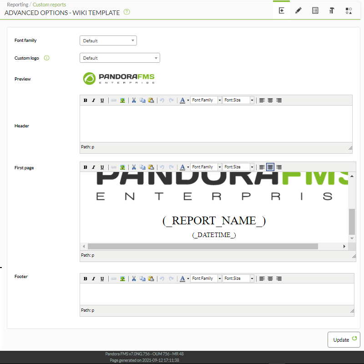Align center in Footer editor

tap(270, 278)
